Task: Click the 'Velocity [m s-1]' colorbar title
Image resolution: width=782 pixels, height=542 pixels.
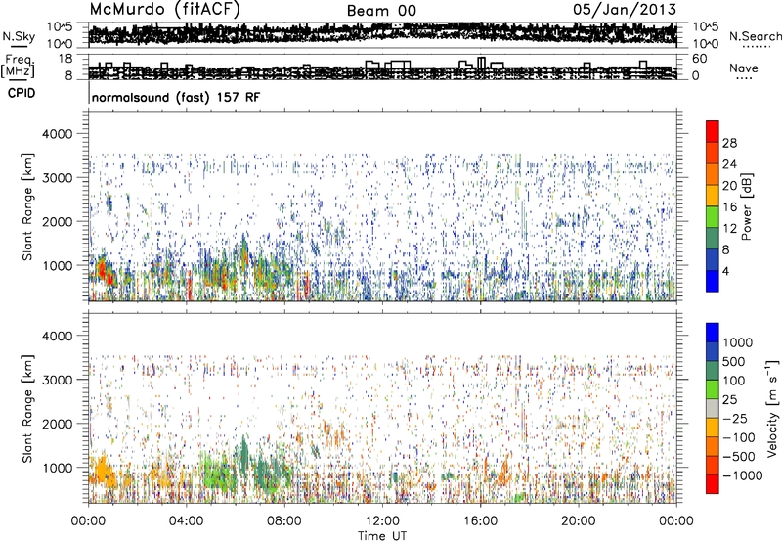Action: point(772,408)
